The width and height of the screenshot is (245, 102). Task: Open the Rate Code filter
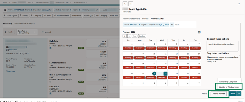[x=114, y=16]
